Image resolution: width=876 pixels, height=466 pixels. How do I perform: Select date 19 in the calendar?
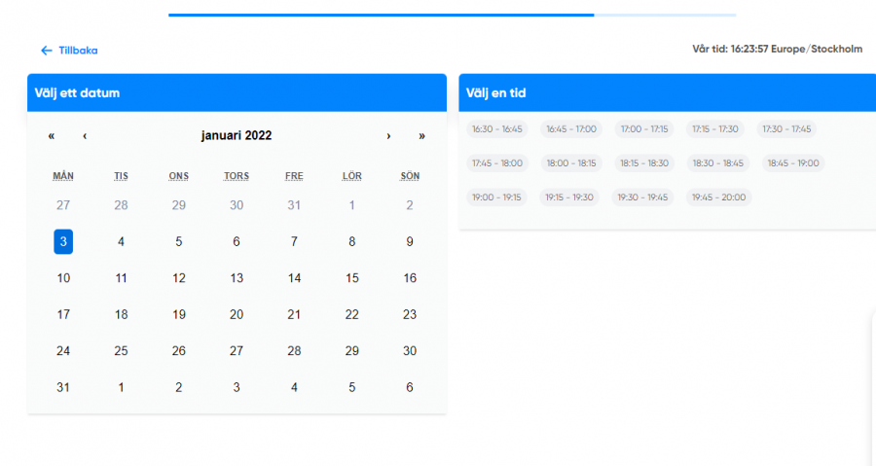click(178, 314)
